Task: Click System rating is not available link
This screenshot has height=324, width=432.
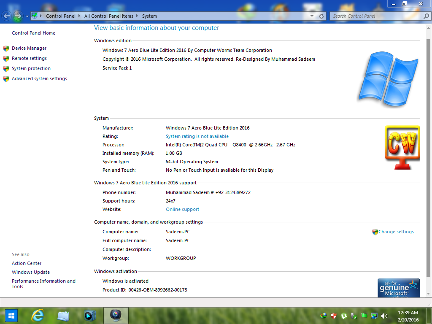Action: click(x=197, y=136)
